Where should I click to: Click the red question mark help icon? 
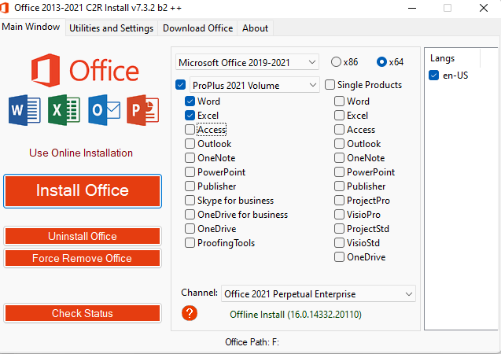(x=190, y=313)
